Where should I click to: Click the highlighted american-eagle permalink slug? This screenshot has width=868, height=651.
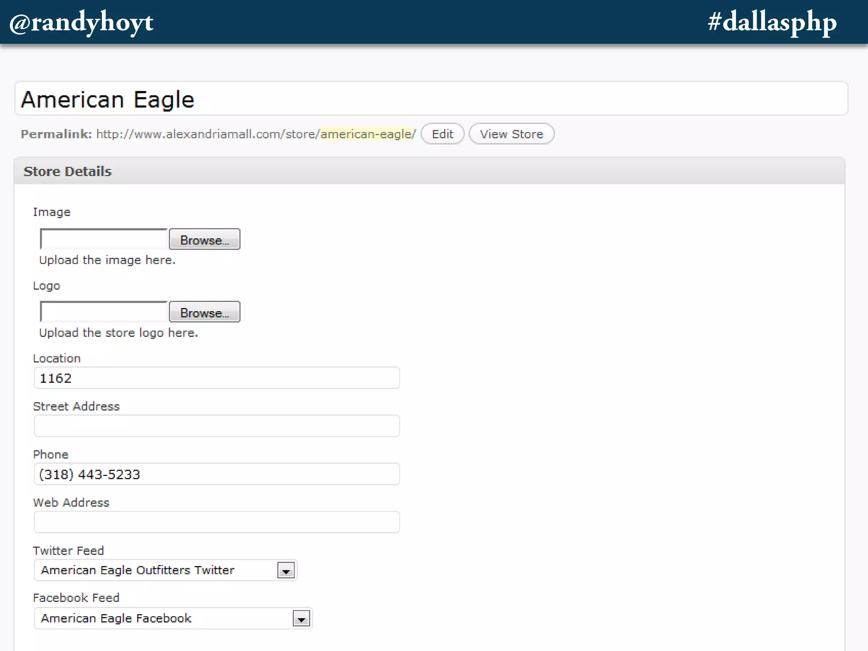(x=366, y=134)
